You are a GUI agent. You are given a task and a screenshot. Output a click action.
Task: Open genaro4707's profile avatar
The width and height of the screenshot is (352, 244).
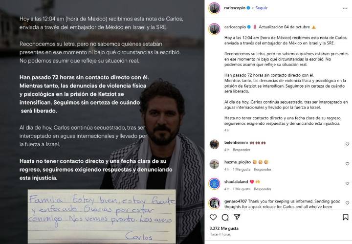coord(214,203)
